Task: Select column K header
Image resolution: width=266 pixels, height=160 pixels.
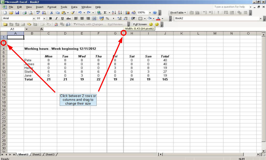Action: [182, 34]
